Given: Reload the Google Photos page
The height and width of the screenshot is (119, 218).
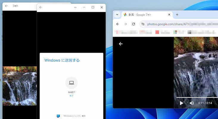Looking at the screenshot, I should pyautogui.click(x=133, y=24).
